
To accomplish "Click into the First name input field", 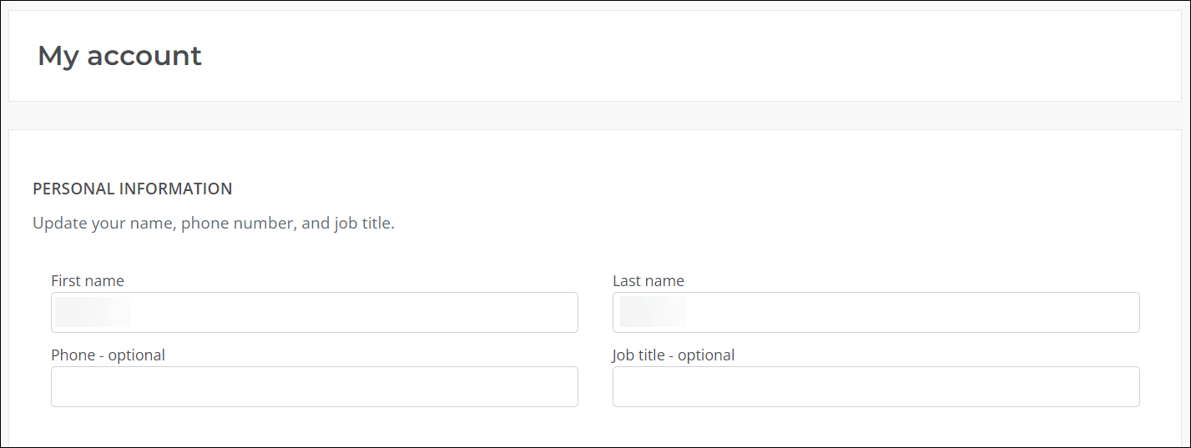I will coord(314,312).
